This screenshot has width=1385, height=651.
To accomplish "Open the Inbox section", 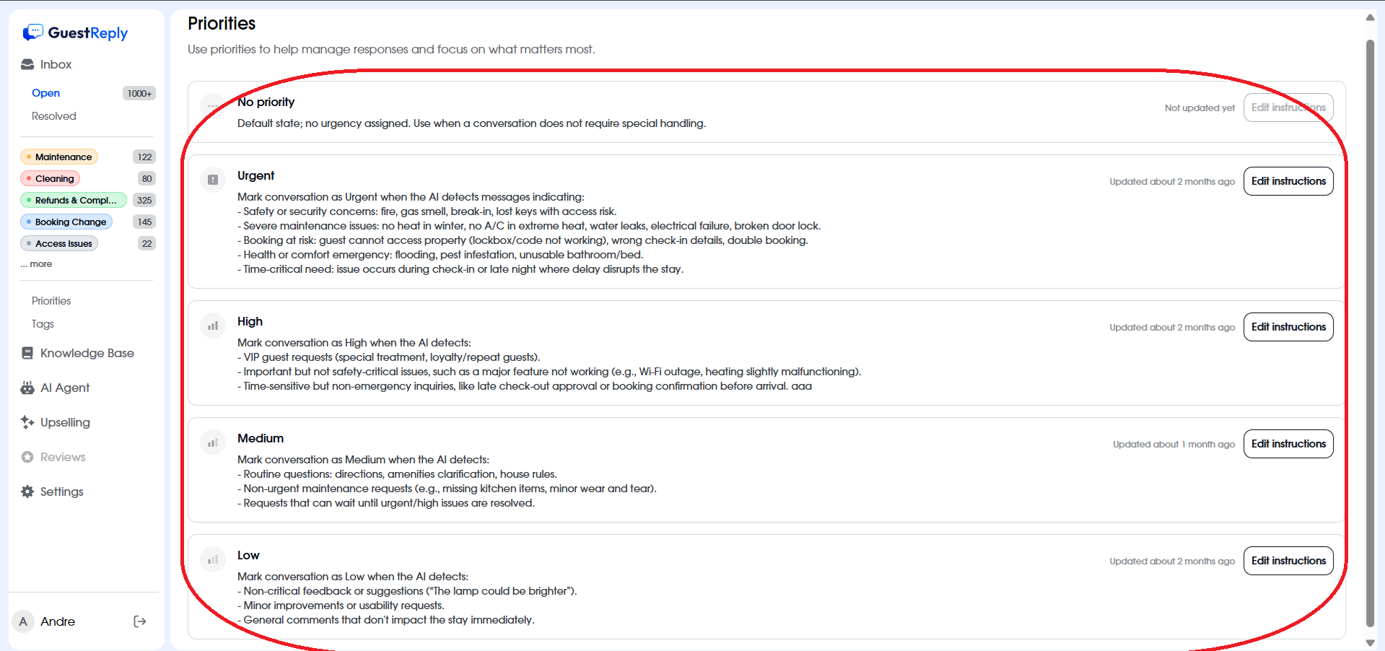I will 56,64.
